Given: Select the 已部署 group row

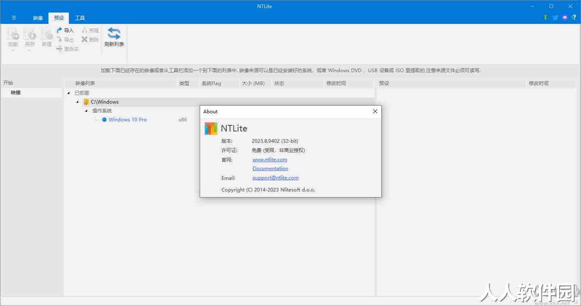Looking at the screenshot, I should [82, 93].
